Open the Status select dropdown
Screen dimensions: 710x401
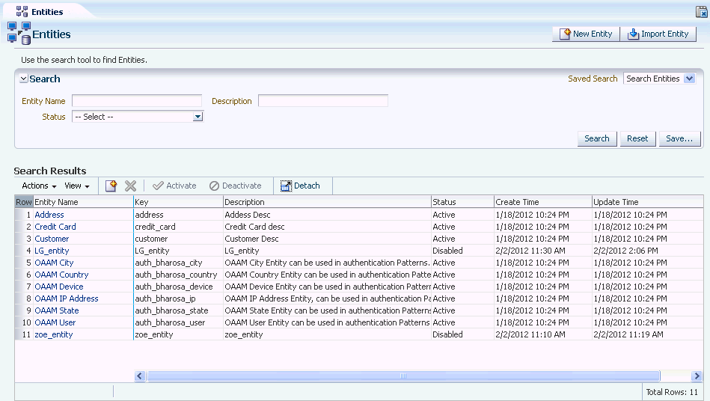click(x=198, y=117)
